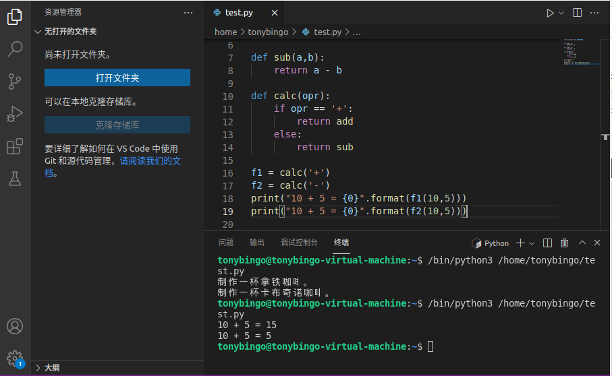Open the Search view icon
The width and height of the screenshot is (612, 376).
(15, 49)
